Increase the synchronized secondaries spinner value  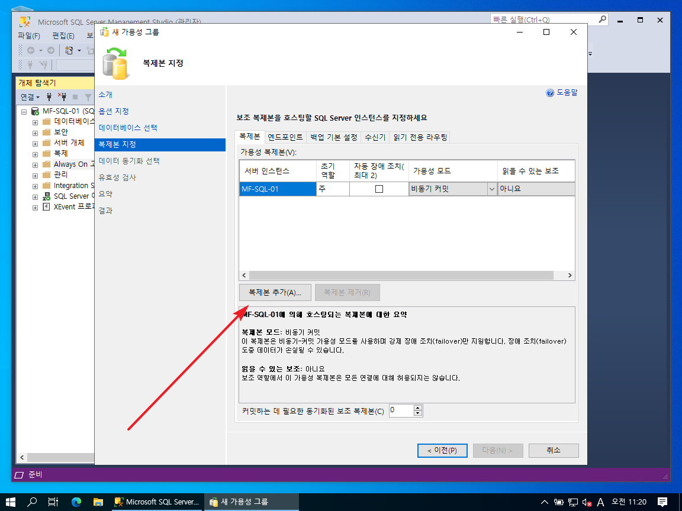pyautogui.click(x=417, y=407)
